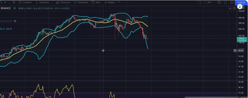Viewport: 248px width, 98px height.
Task: Click the open value O389.03
Action: click(x=23, y=8)
